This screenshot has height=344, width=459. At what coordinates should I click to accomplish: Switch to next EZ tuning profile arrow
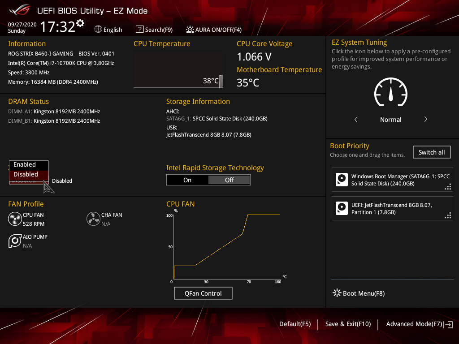[426, 119]
